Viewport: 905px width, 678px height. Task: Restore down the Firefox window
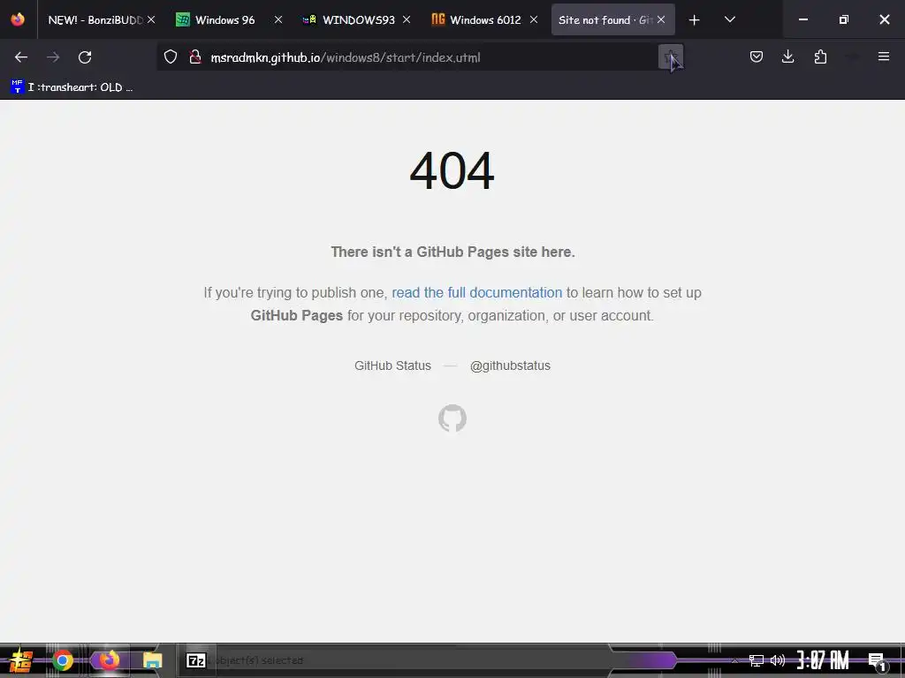pyautogui.click(x=843, y=19)
